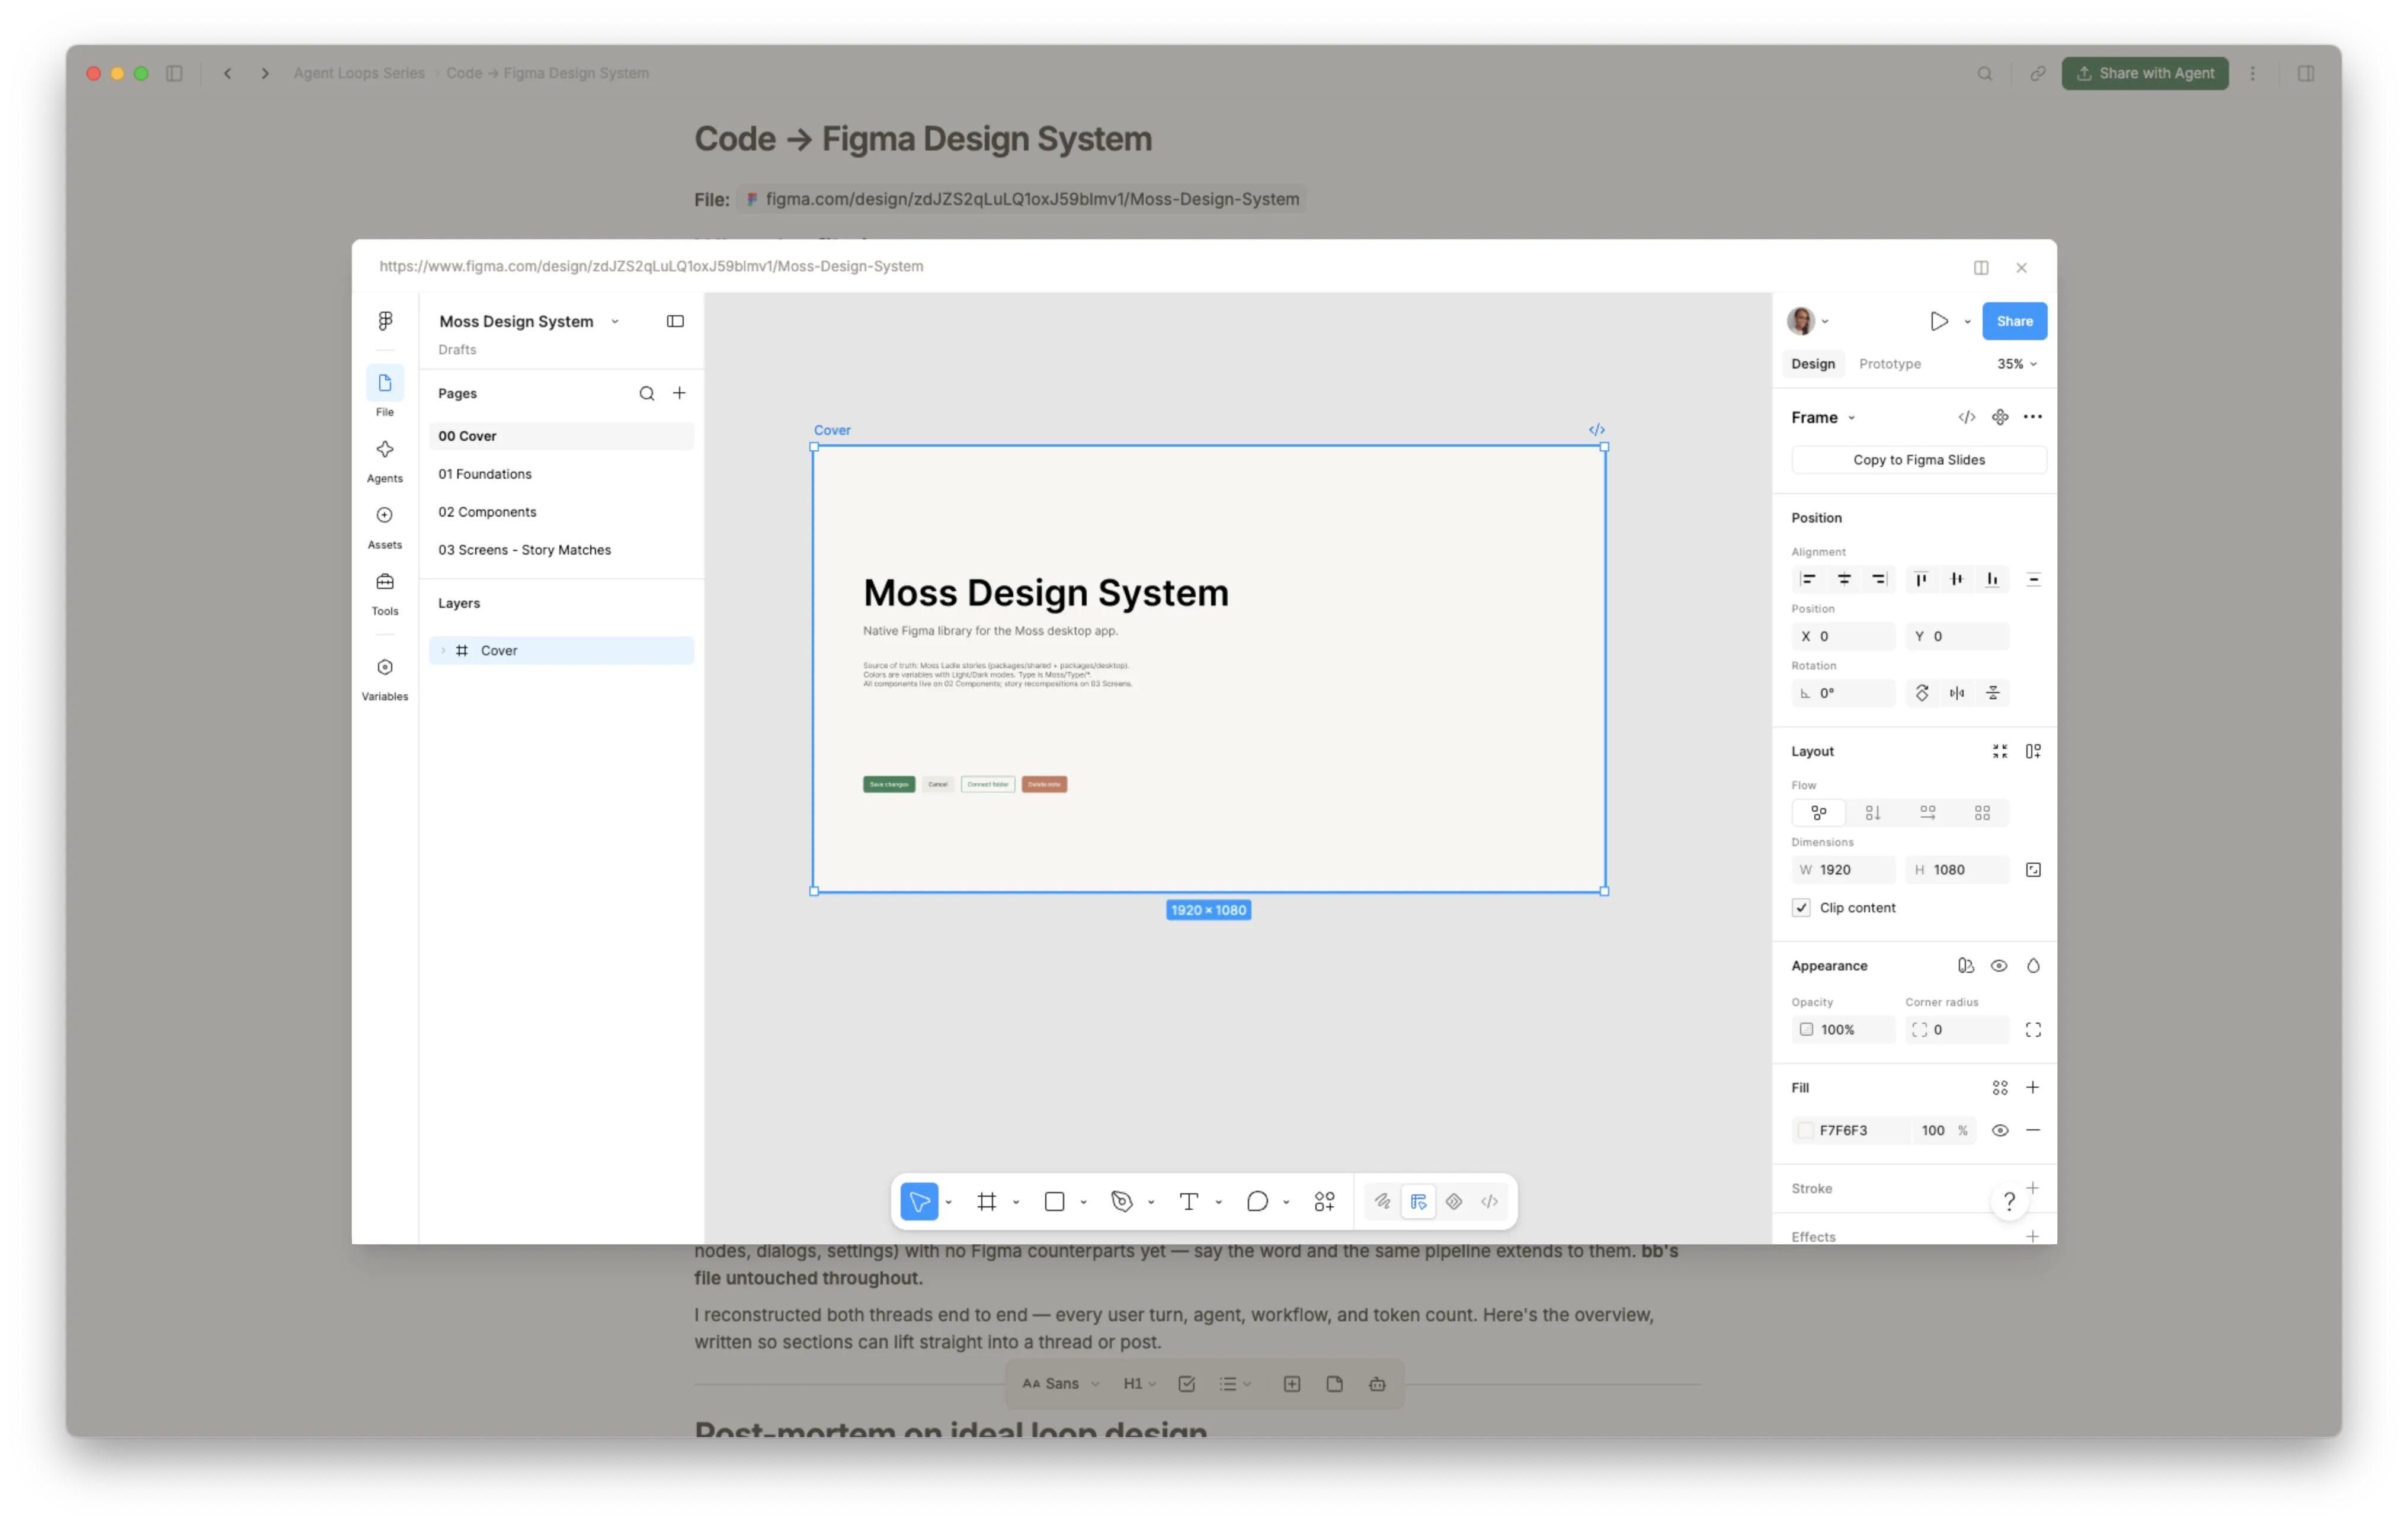Select the Rectangle shape tool
The image size is (2408, 1525).
pyautogui.click(x=1054, y=1201)
